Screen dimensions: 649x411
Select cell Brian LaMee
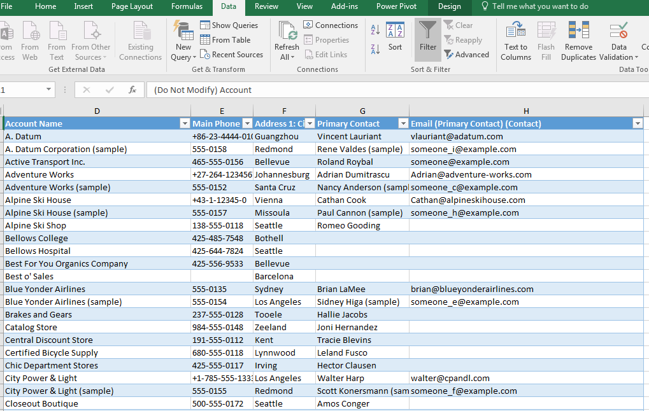[362, 289]
